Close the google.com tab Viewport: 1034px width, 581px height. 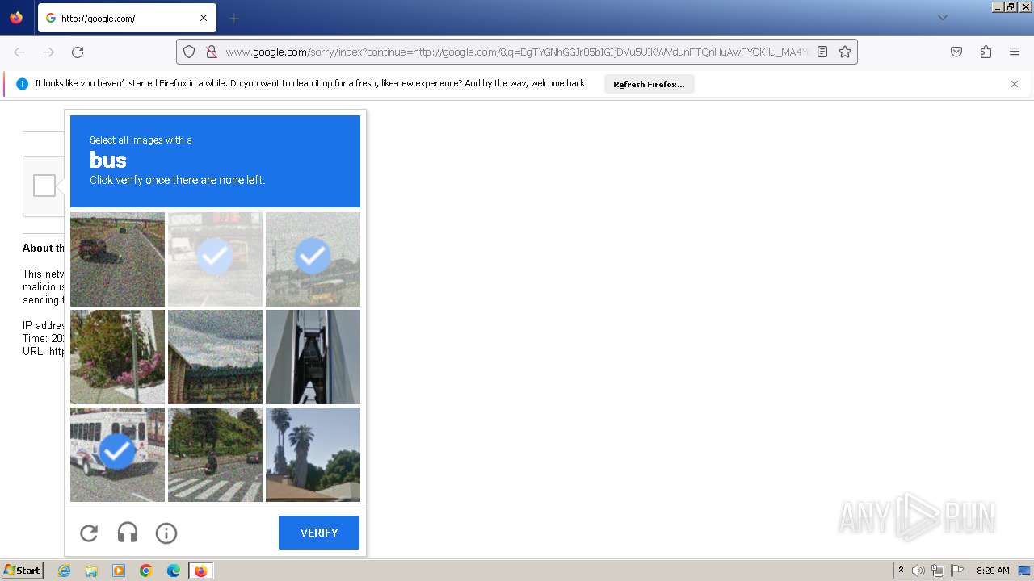pyautogui.click(x=204, y=18)
